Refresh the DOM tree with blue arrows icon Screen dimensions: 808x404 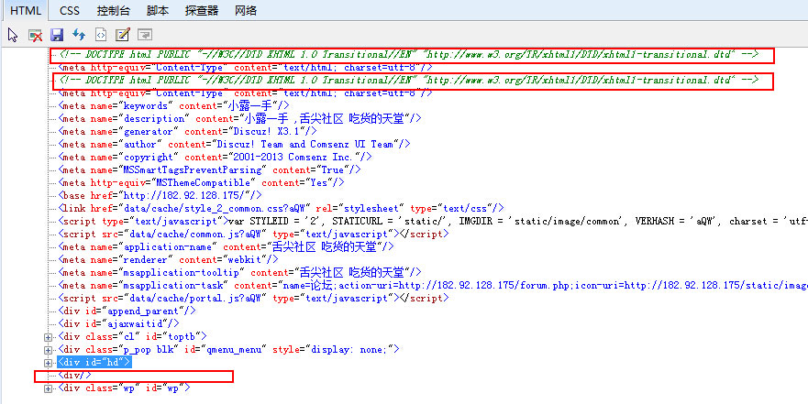pos(78,35)
